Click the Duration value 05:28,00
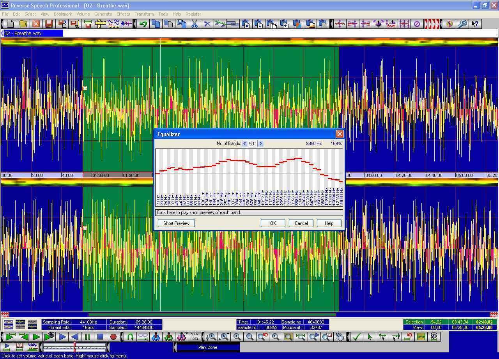Image resolution: width=499 pixels, height=359 pixels. (x=144, y=322)
